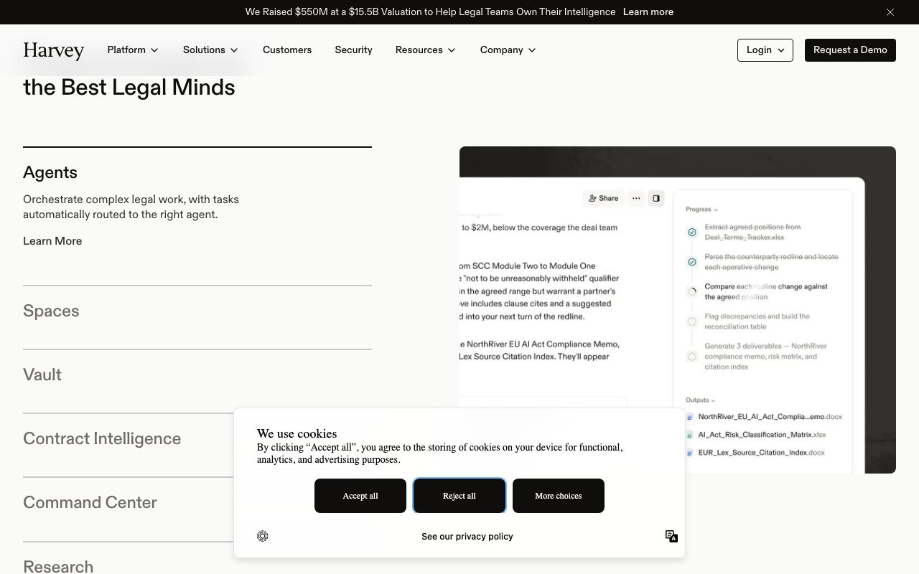The height and width of the screenshot is (574, 919).
Task: Click the EUR_Lex_Source_Citation_Index.docx file name
Action: point(762,453)
